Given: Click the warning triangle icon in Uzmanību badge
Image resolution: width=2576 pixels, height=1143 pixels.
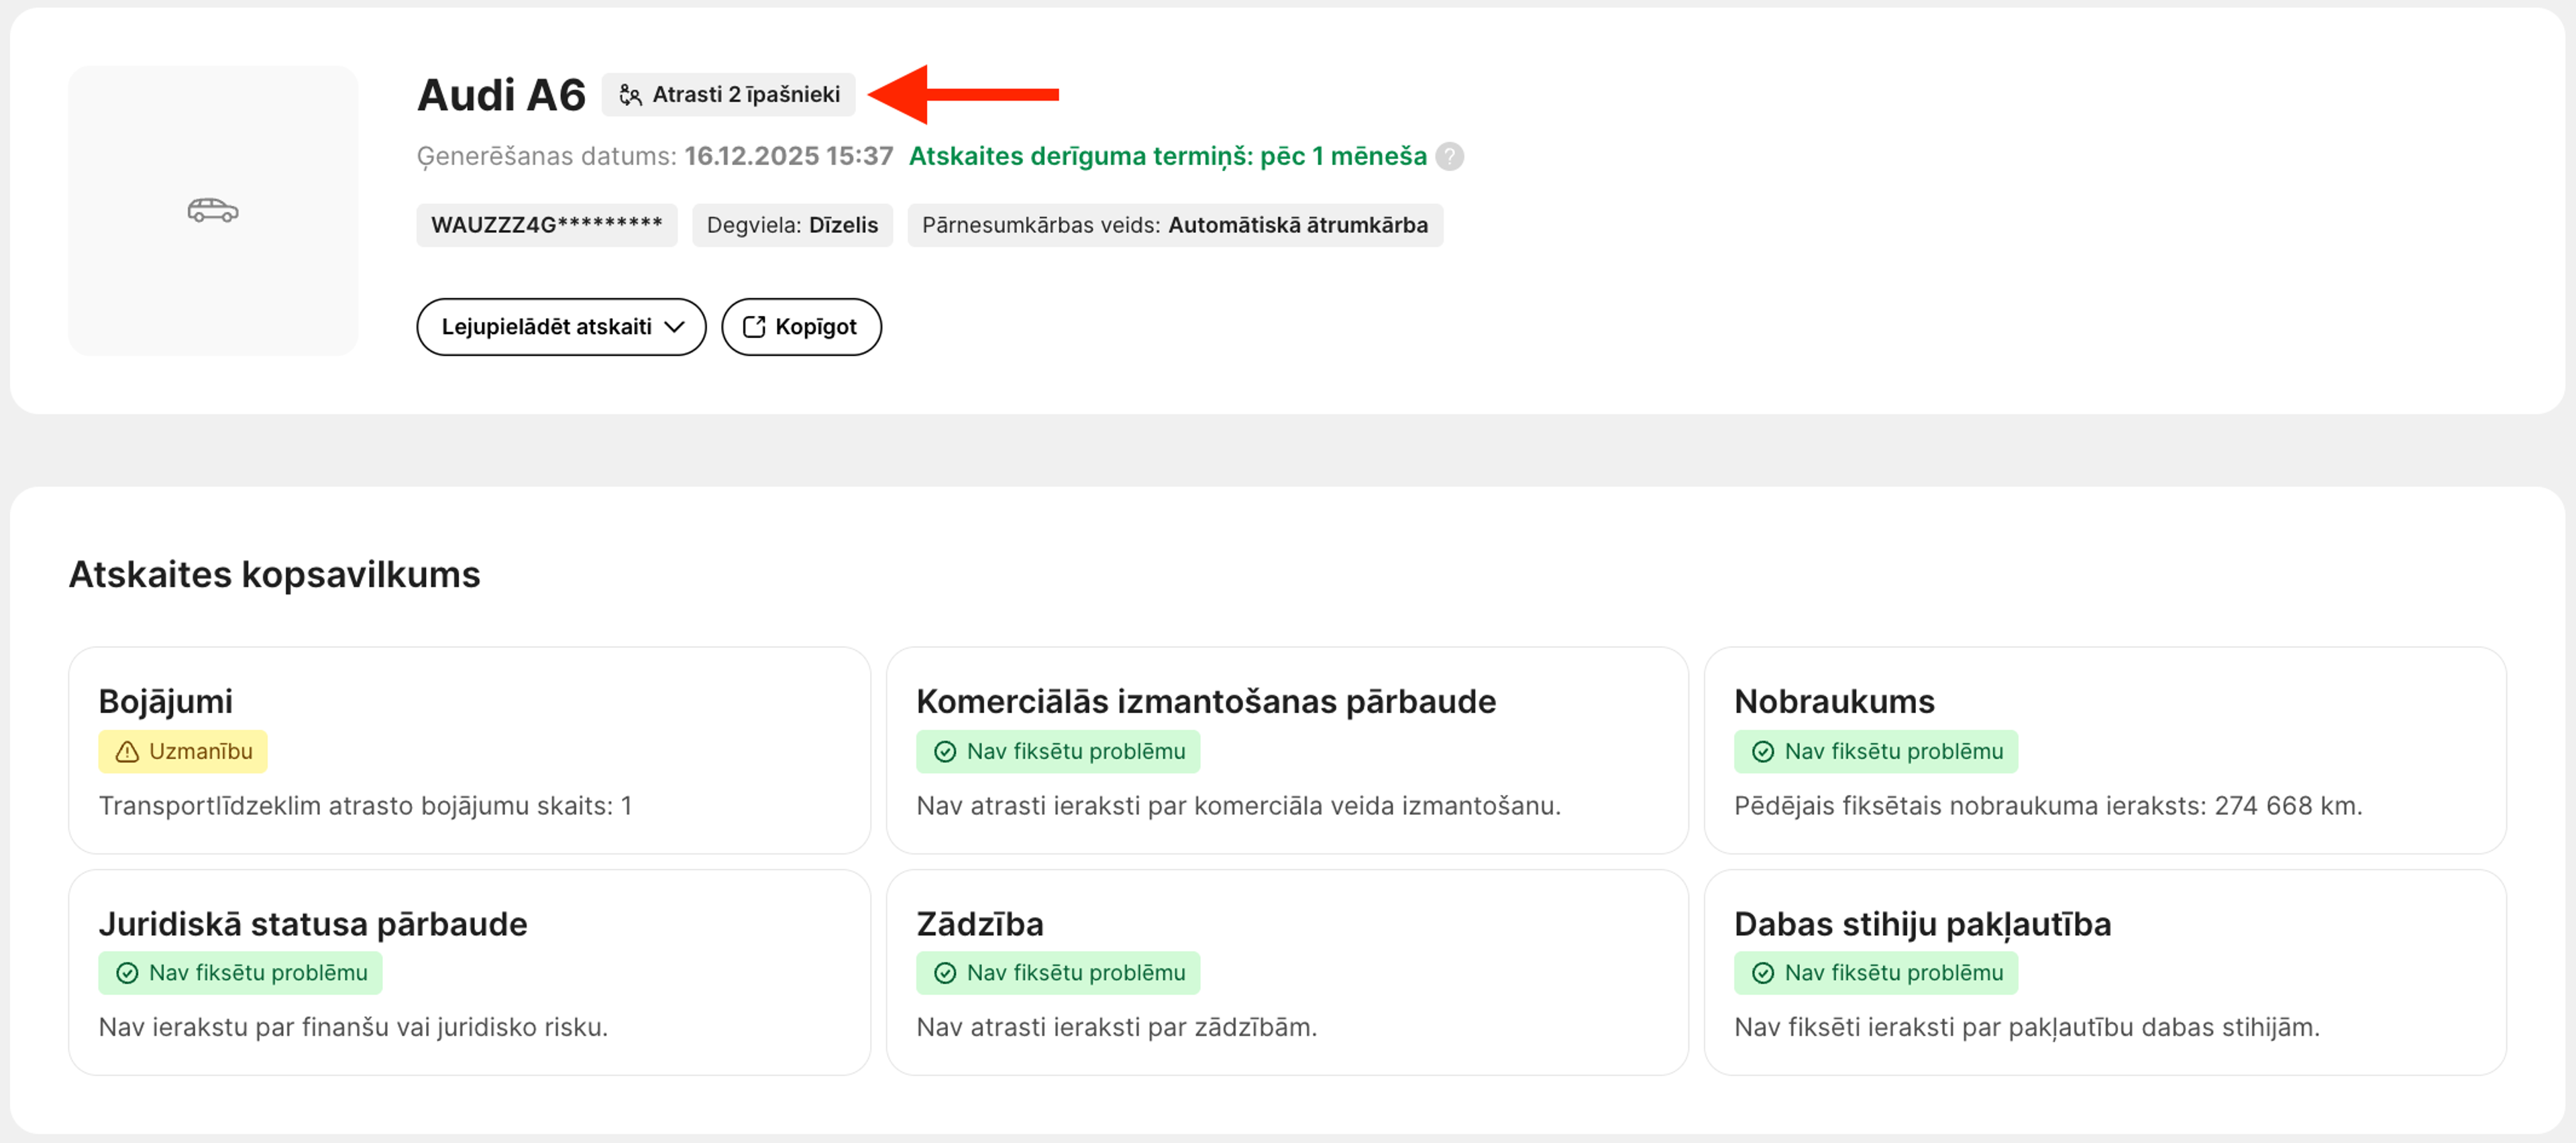Looking at the screenshot, I should coord(127,752).
